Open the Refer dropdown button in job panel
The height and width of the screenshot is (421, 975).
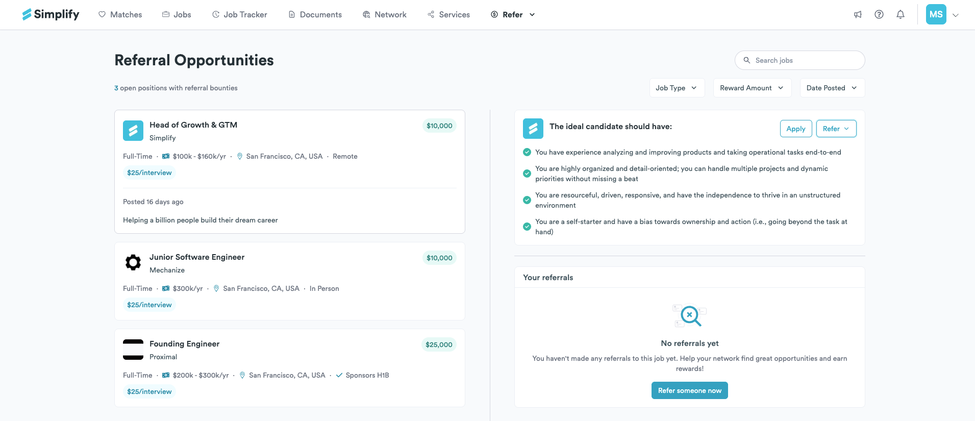coord(836,129)
